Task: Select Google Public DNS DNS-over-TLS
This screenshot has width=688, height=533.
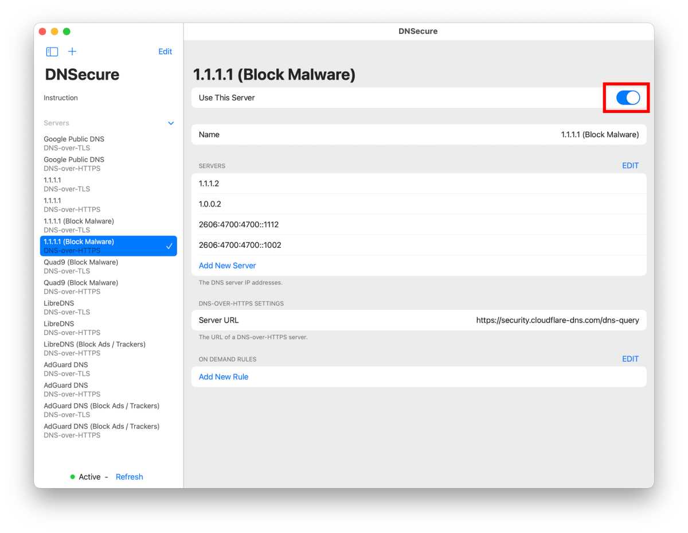Action: [74, 143]
